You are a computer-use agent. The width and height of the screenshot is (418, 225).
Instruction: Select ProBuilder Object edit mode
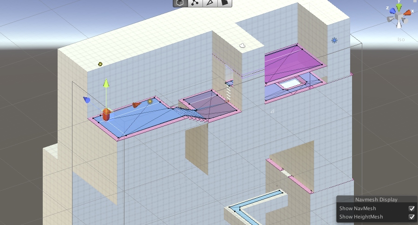[180, 3]
